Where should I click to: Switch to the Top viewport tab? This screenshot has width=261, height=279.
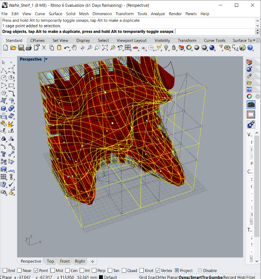pyautogui.click(x=50, y=261)
